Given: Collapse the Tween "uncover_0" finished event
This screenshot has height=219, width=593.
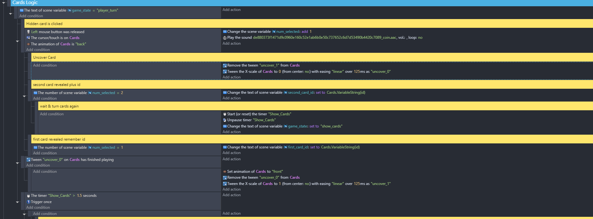Looking at the screenshot, I should [x=18, y=163].
